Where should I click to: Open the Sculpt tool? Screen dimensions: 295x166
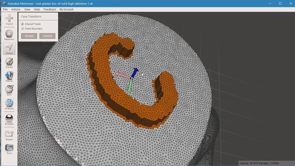[9, 61]
